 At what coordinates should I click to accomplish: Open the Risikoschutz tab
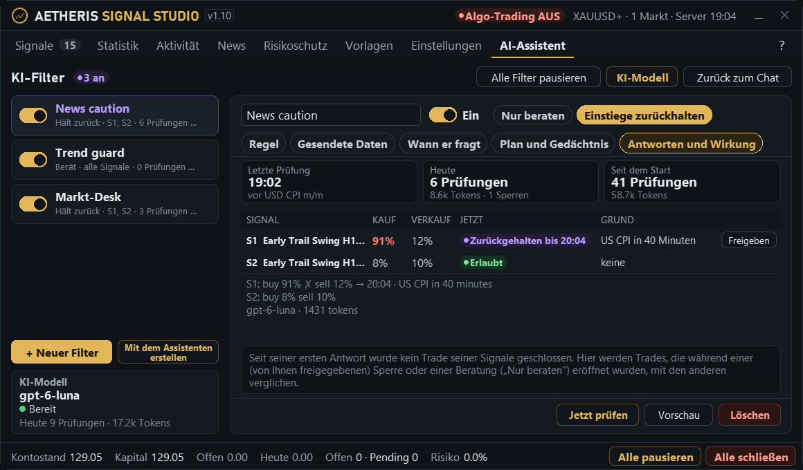point(296,46)
